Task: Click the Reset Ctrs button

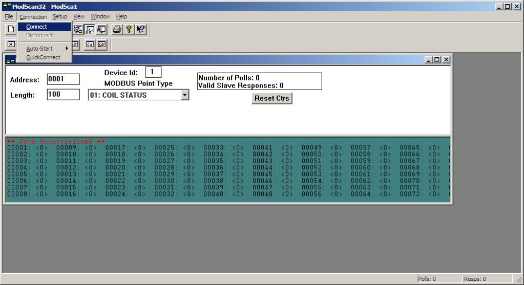Action: [x=271, y=98]
